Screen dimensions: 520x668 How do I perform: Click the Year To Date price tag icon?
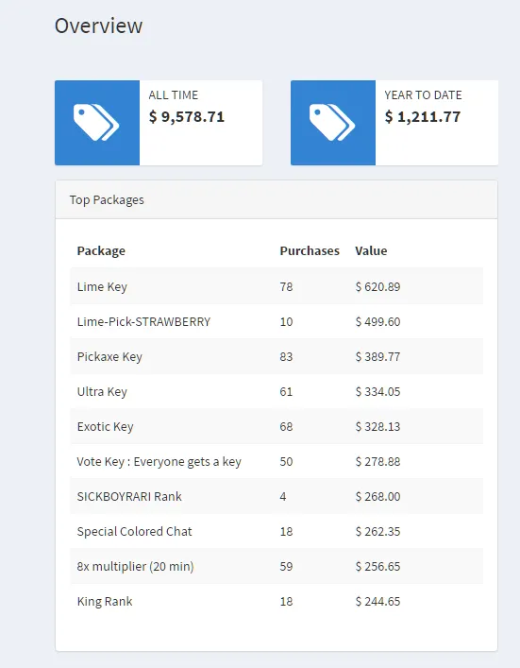point(332,123)
